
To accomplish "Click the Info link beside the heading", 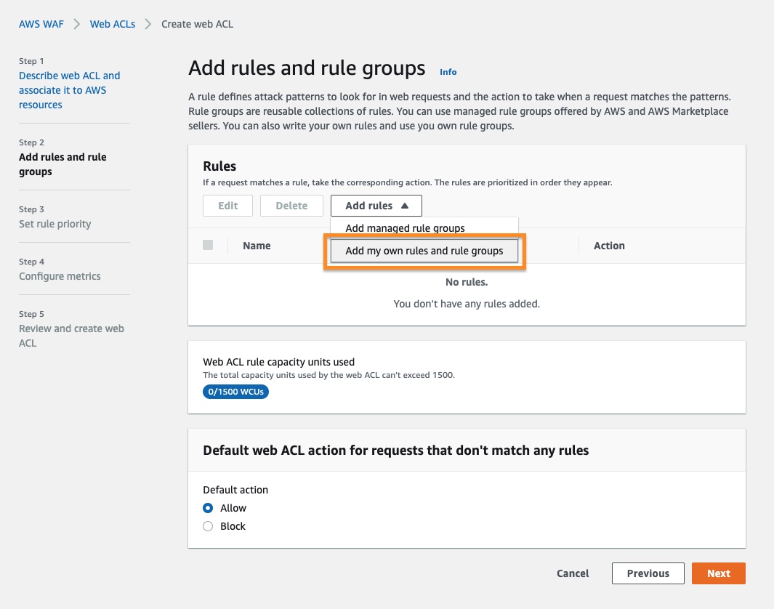I will (x=448, y=72).
